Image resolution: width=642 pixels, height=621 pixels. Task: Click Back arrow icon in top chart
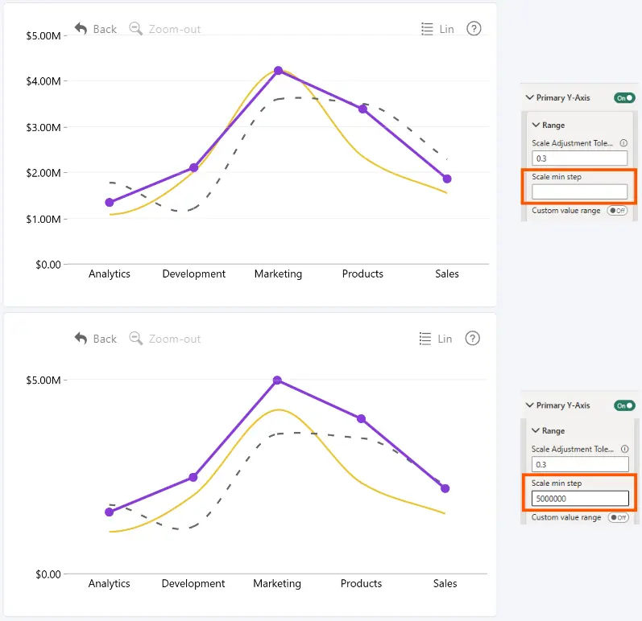pos(81,29)
